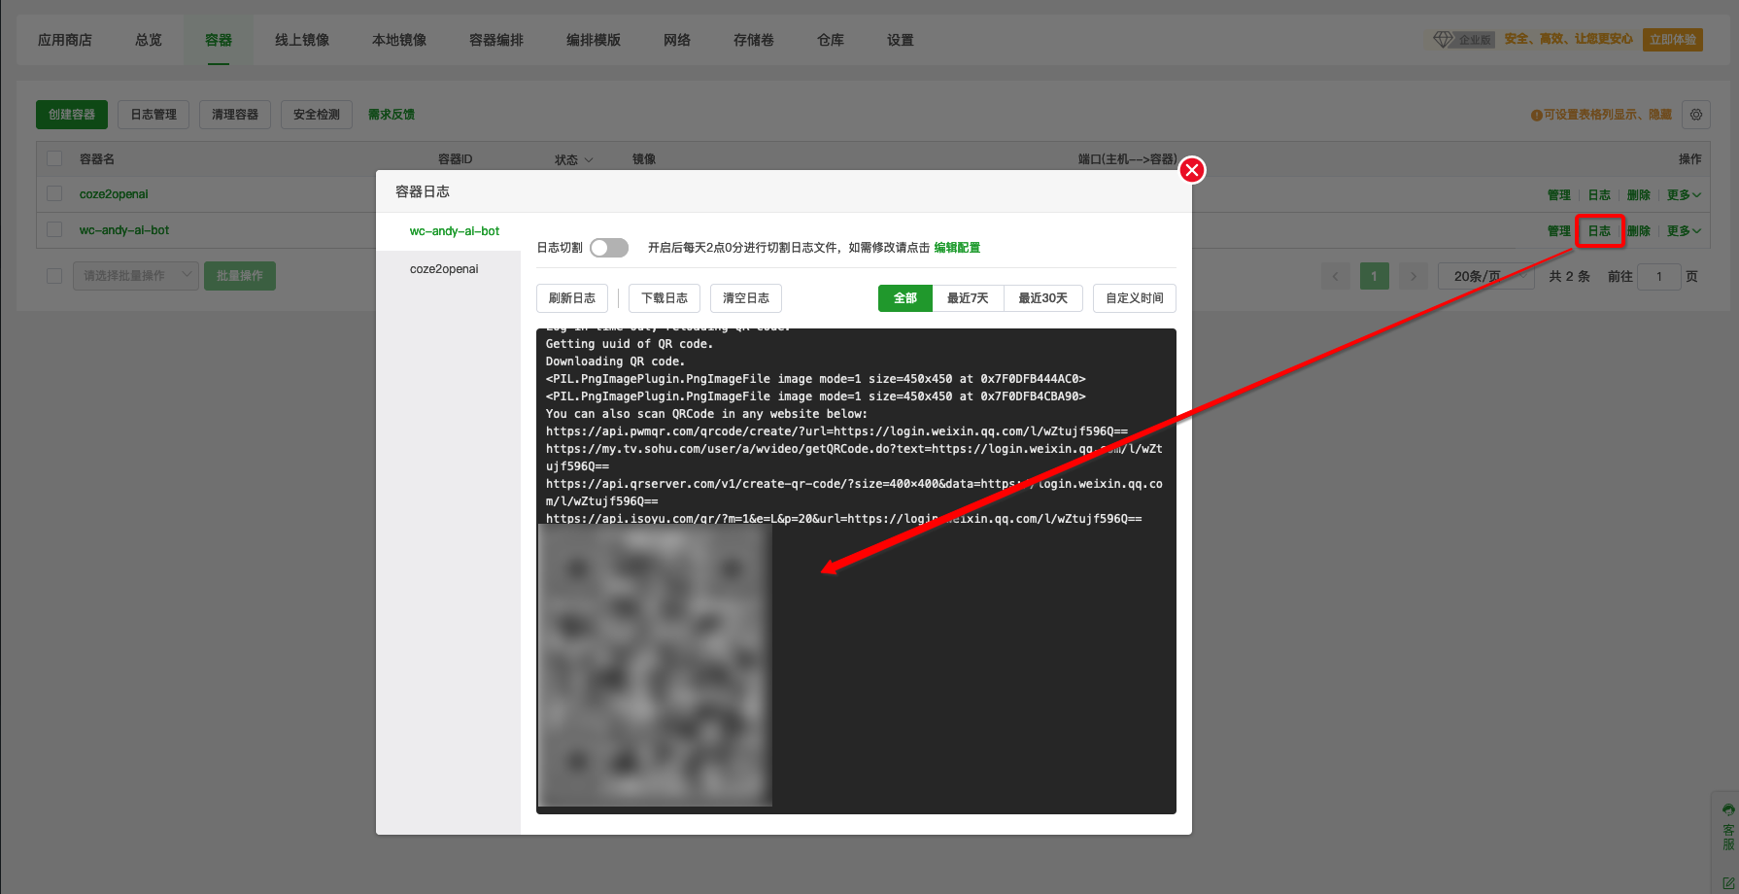The image size is (1739, 894).
Task: Open the 设置 tab
Action: [901, 40]
